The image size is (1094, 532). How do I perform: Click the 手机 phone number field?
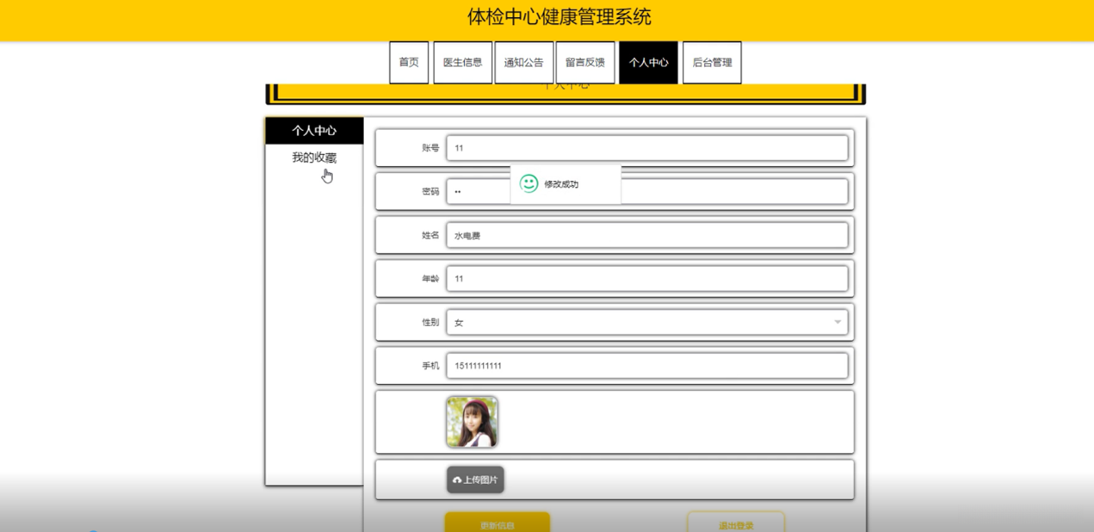[x=647, y=366]
